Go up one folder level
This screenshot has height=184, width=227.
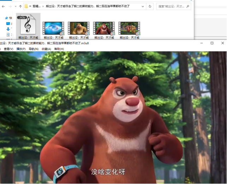(x=20, y=6)
